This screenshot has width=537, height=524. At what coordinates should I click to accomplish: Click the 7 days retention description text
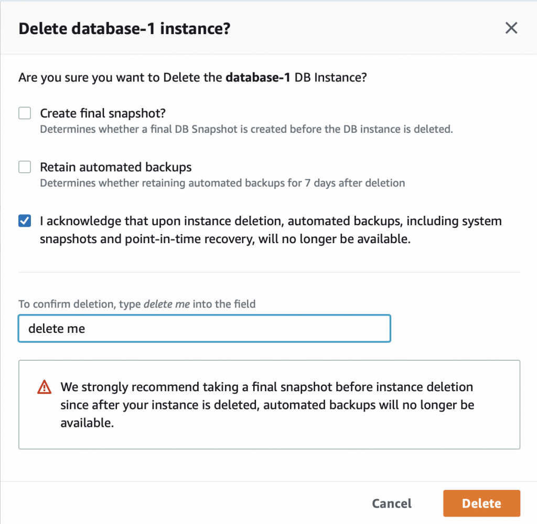click(222, 183)
